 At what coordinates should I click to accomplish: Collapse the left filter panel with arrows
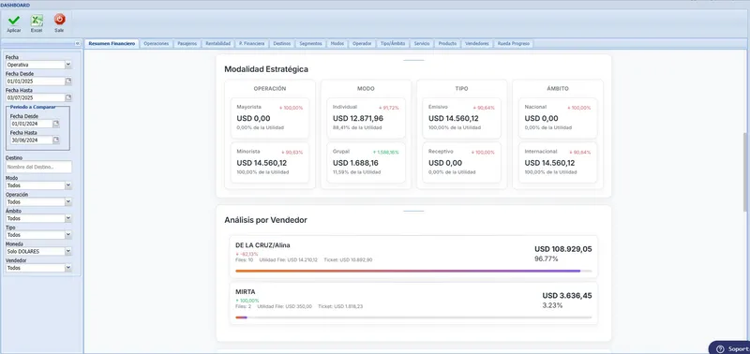point(78,43)
